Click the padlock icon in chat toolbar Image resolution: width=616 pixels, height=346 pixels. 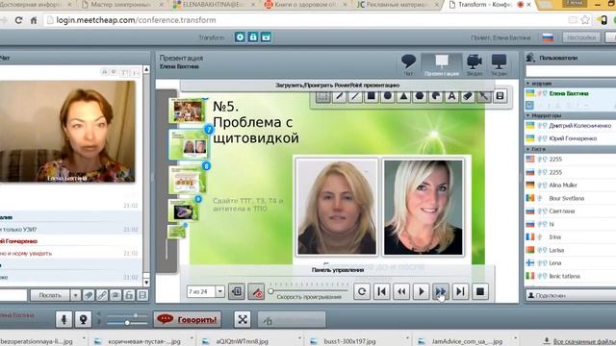[129, 295]
